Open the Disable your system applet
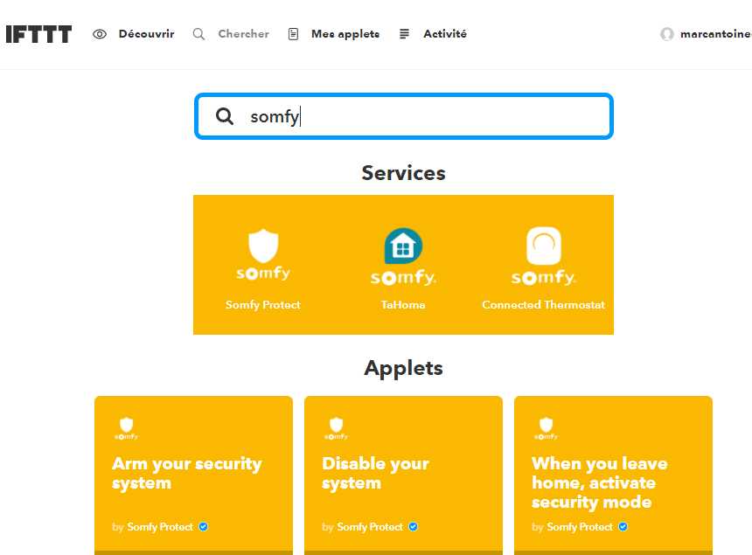The width and height of the screenshot is (752, 555). (403, 473)
